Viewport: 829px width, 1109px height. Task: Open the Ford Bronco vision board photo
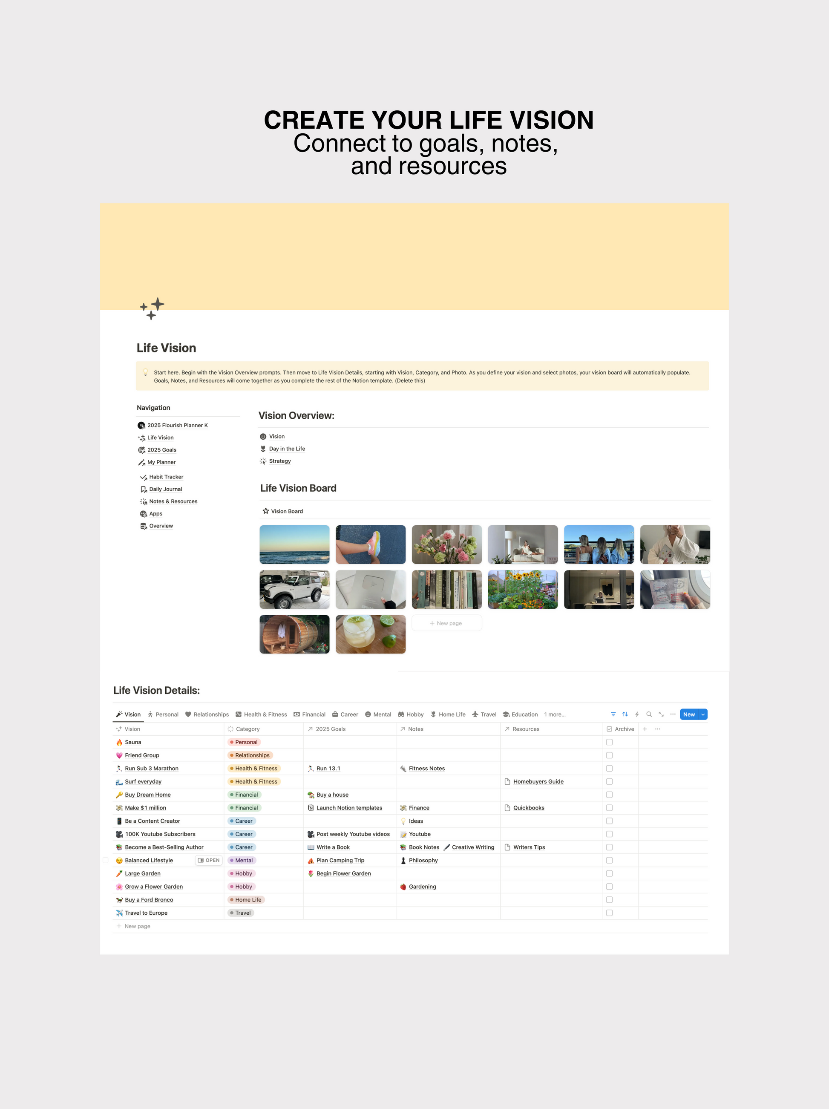[x=294, y=590]
